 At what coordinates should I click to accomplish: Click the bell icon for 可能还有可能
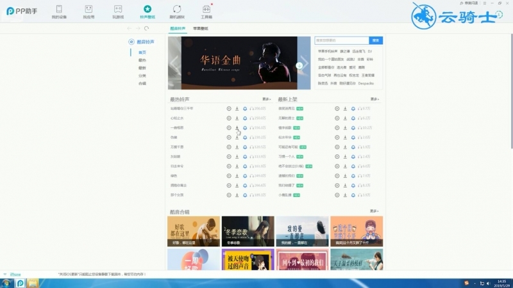click(353, 147)
